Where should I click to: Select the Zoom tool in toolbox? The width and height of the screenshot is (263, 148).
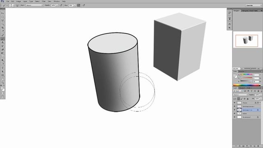[x=2, y=83]
